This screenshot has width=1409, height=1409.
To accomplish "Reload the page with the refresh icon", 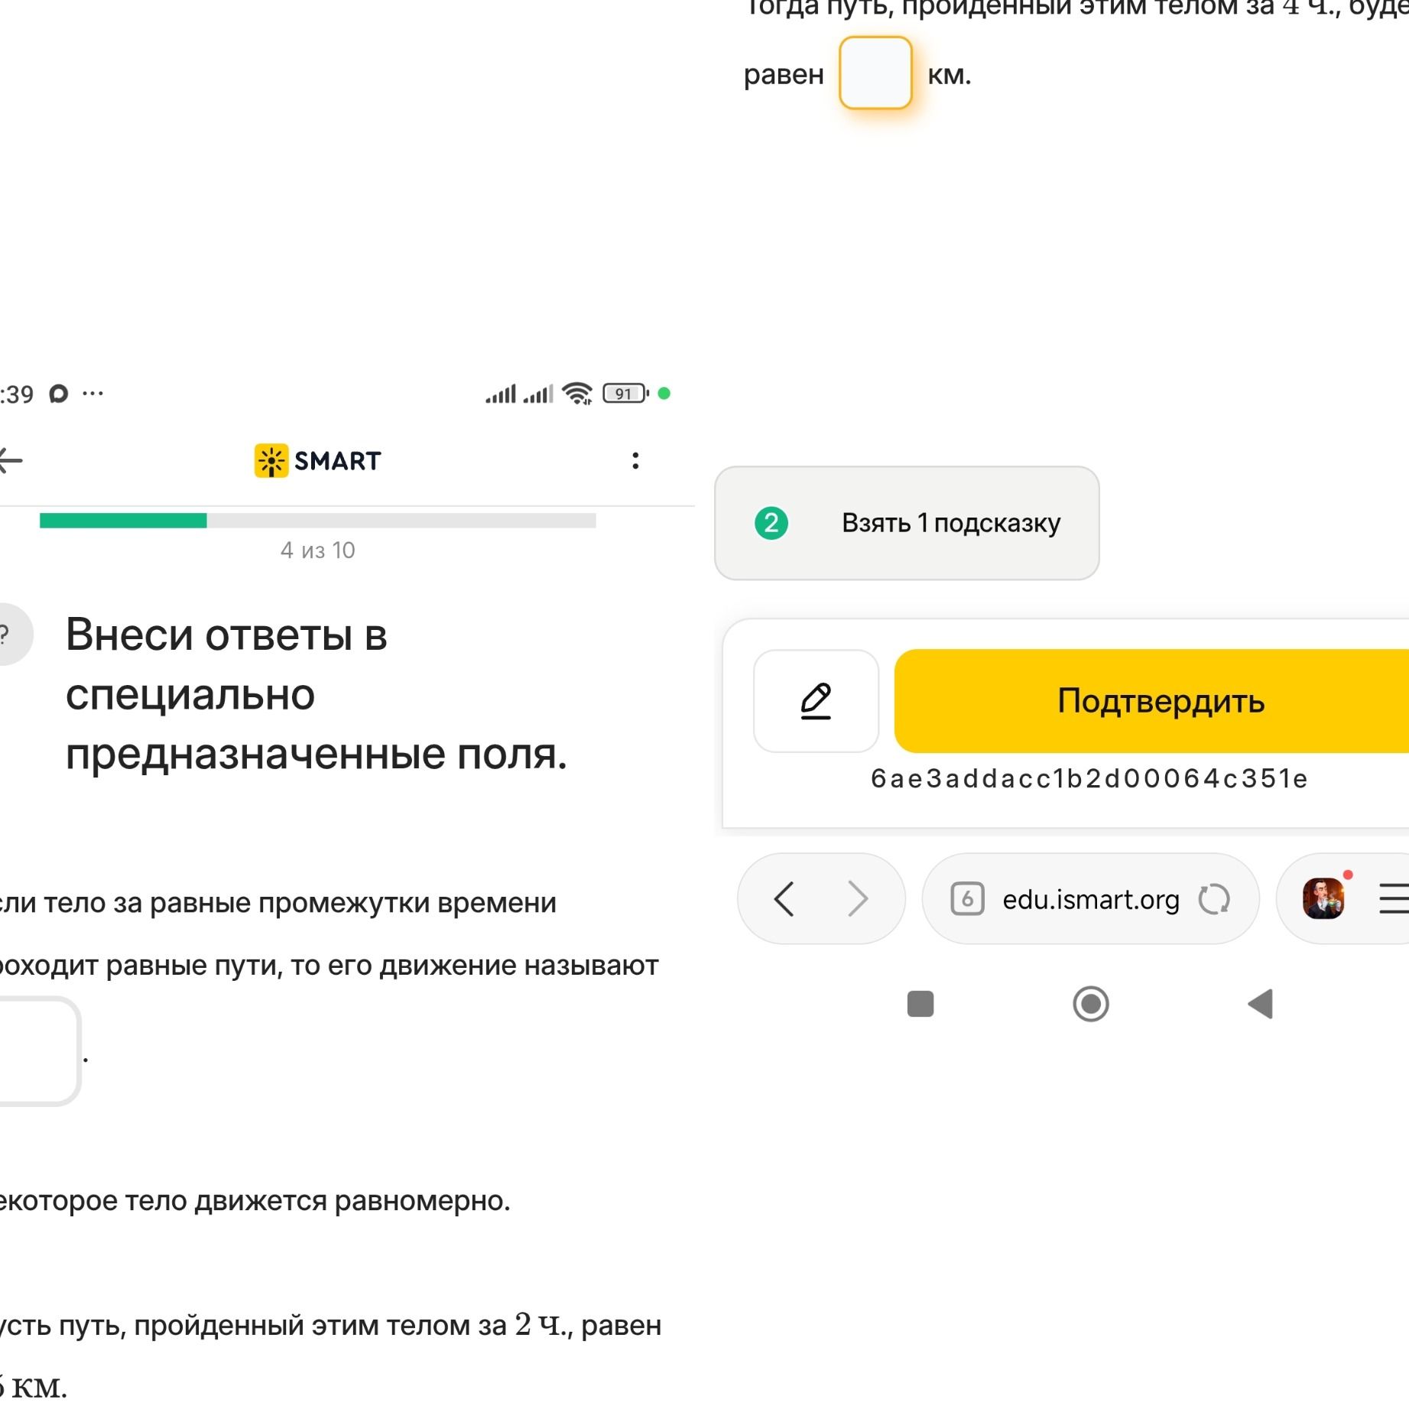I will (1214, 899).
